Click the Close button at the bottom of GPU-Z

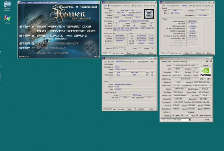click(x=207, y=120)
